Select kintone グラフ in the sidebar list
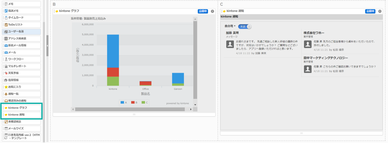Image resolution: width=388 pixels, height=143 pixels. click(21, 108)
